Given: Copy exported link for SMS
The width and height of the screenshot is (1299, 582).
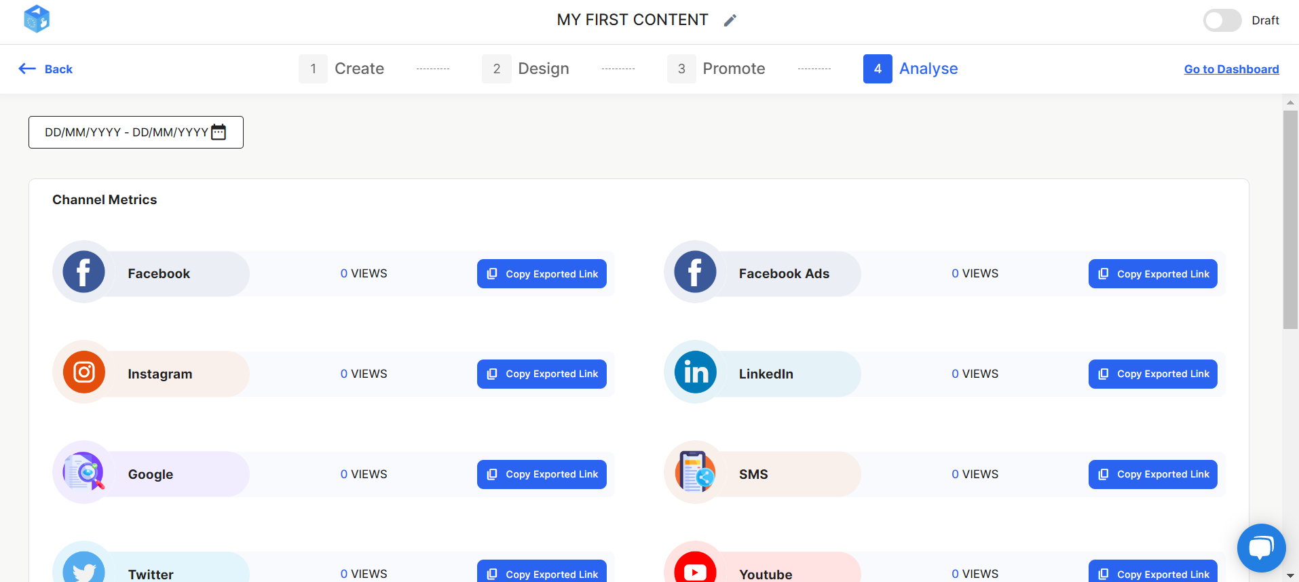Looking at the screenshot, I should (1153, 474).
